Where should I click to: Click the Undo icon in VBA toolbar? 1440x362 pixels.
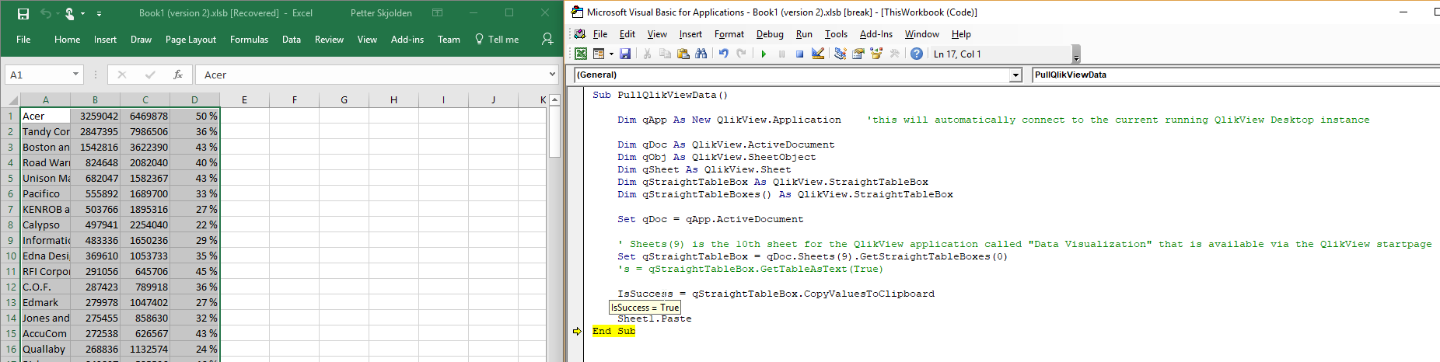(723, 54)
